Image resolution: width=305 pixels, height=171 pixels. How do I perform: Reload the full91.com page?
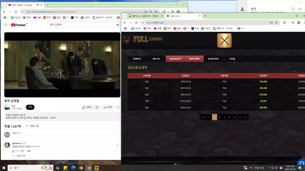point(136,23)
